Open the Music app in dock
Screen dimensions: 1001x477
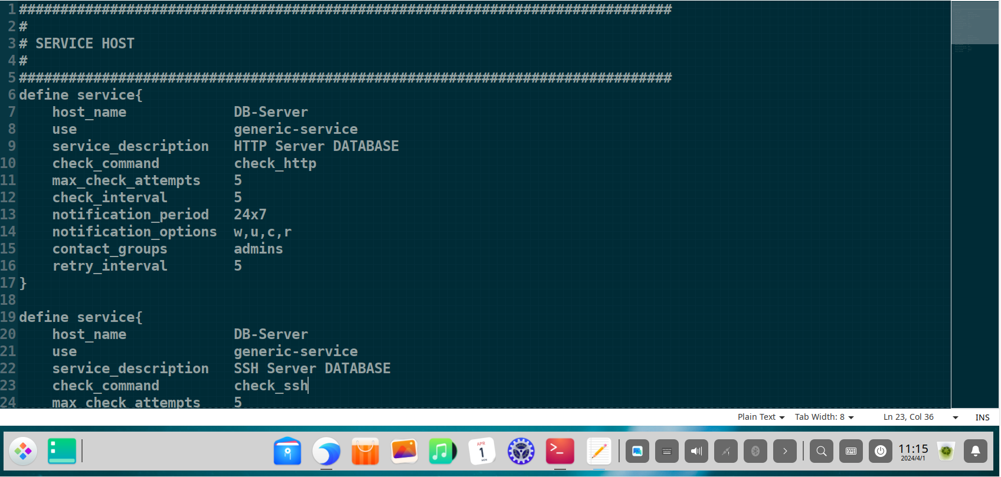click(x=443, y=452)
